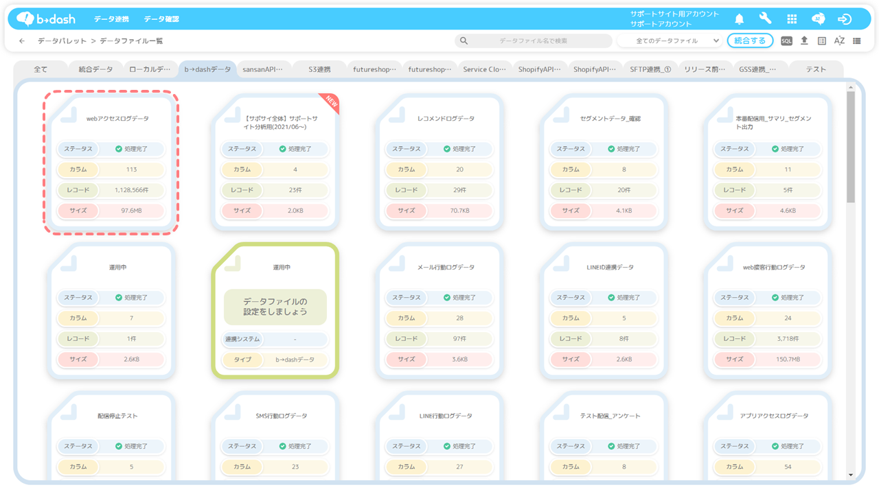The image size is (879, 494).
Task: Sort files with the AZ icon
Action: (839, 41)
